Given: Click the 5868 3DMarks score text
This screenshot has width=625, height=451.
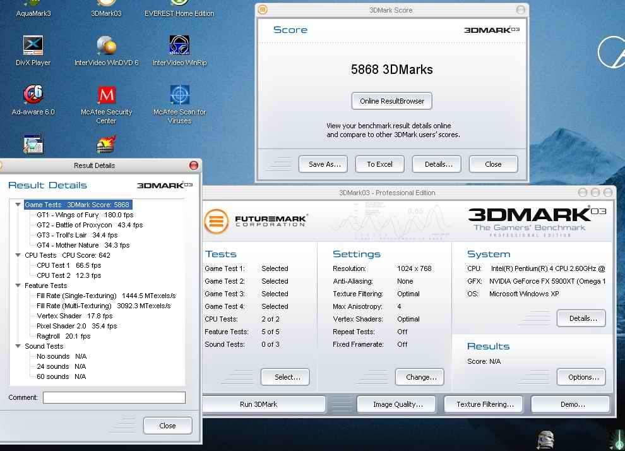Looking at the screenshot, I should 392,69.
